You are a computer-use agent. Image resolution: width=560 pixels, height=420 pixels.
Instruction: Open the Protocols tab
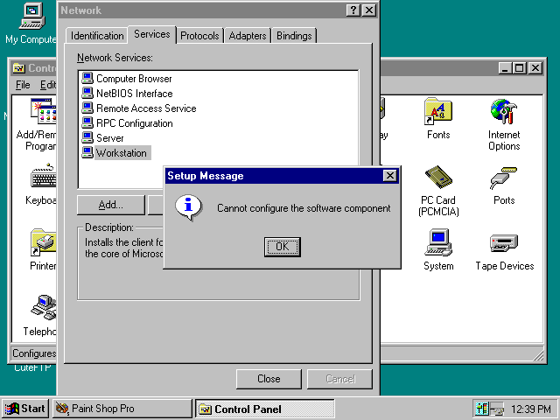pyautogui.click(x=199, y=36)
